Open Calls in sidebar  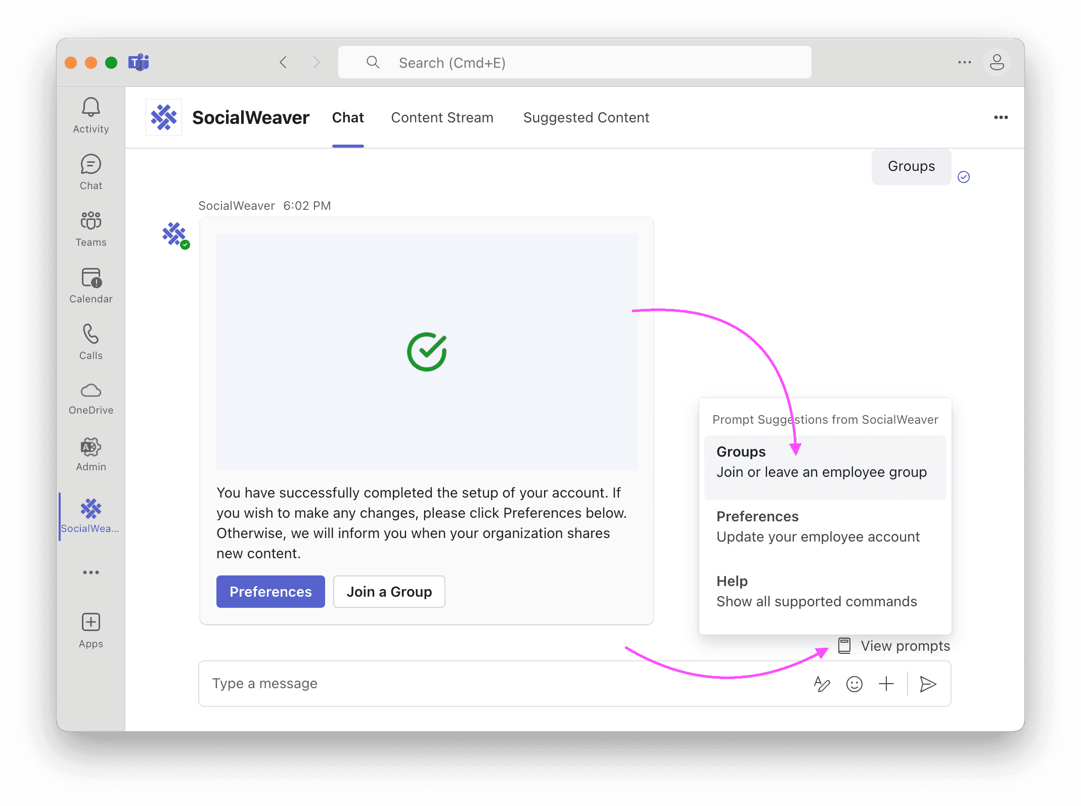(x=91, y=342)
